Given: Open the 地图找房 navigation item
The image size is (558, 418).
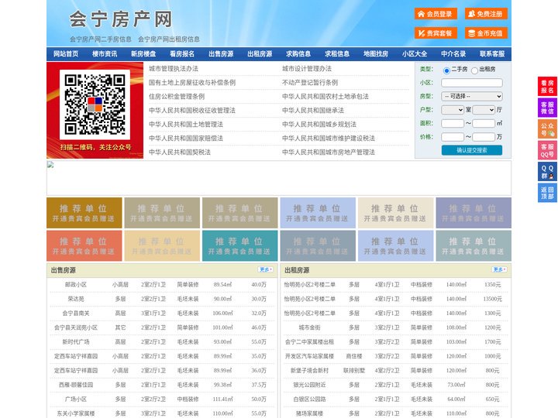Looking at the screenshot, I should click(376, 54).
